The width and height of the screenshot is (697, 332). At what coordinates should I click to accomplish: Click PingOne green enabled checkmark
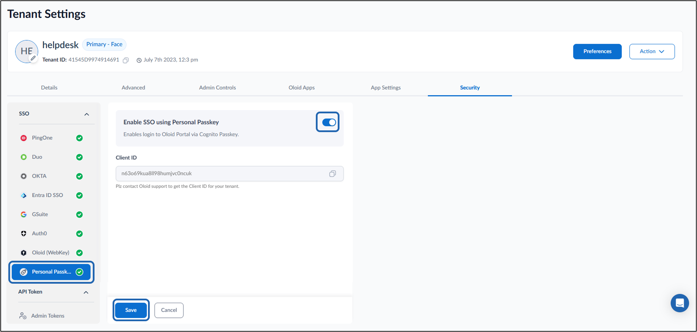coord(80,138)
